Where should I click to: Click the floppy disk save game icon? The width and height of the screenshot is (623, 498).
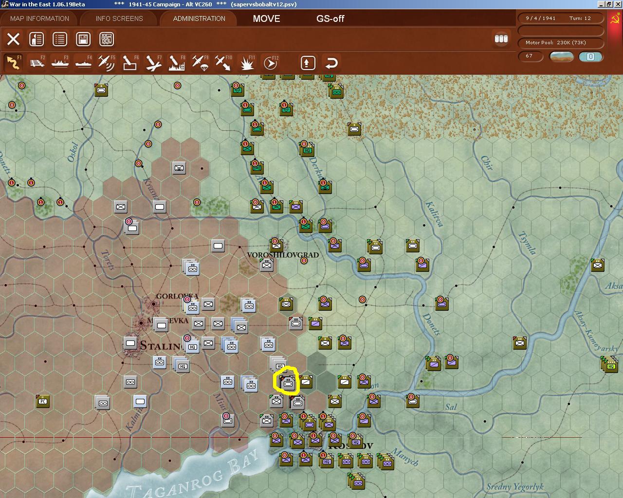(83, 39)
